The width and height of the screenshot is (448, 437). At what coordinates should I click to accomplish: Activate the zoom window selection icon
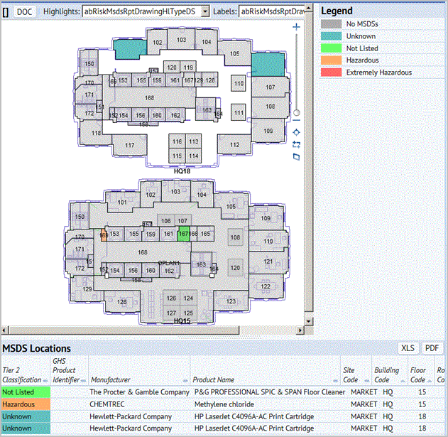tap(297, 144)
